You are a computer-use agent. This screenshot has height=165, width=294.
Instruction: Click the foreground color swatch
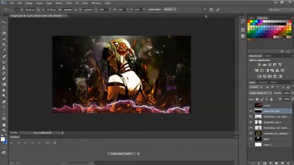[3, 139]
